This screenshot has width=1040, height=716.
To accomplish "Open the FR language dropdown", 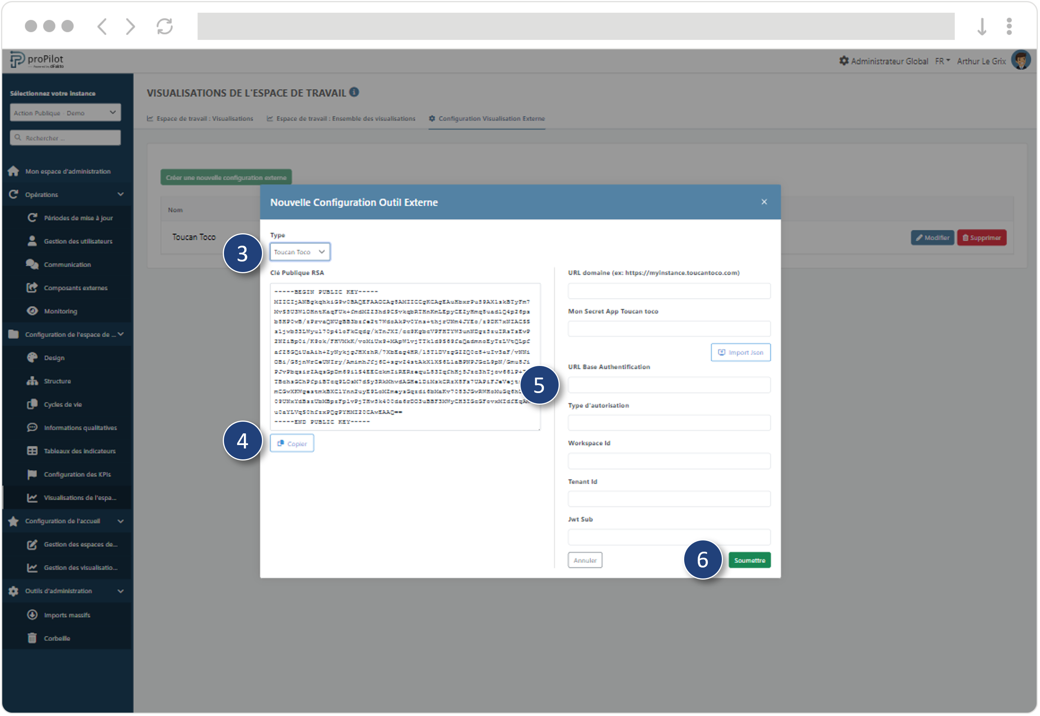I will click(942, 61).
